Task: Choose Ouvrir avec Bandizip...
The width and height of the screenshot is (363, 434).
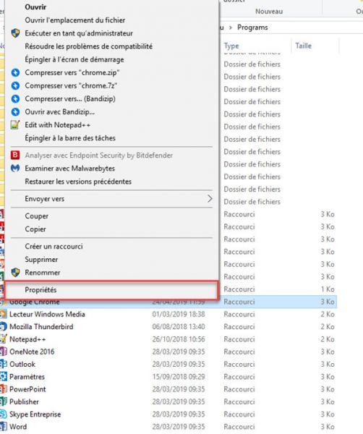Action: coord(60,112)
